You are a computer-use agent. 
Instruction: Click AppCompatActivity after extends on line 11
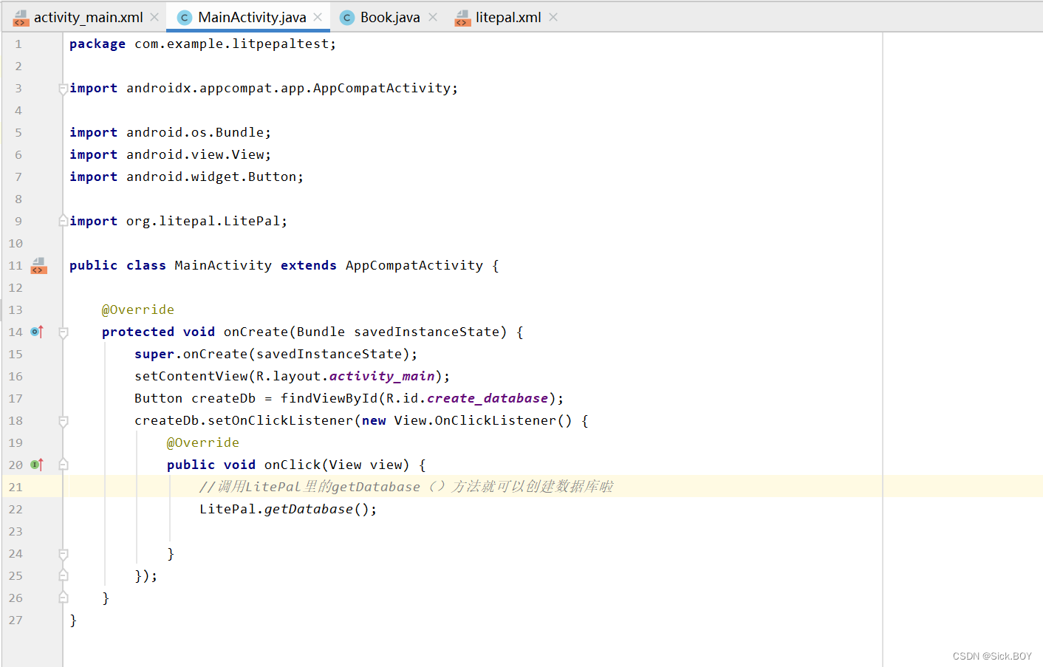pyautogui.click(x=414, y=265)
